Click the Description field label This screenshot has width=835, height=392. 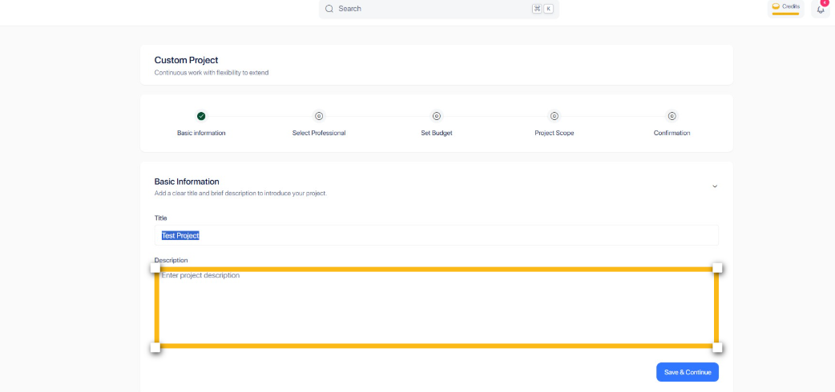point(171,260)
